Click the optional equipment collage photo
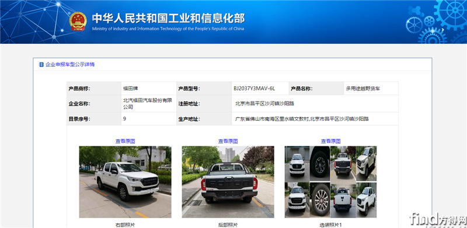Viewport: 467px width, 228px height. pos(330,182)
